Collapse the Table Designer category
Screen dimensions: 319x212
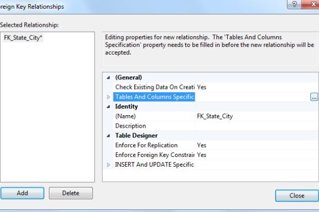[x=108, y=136]
